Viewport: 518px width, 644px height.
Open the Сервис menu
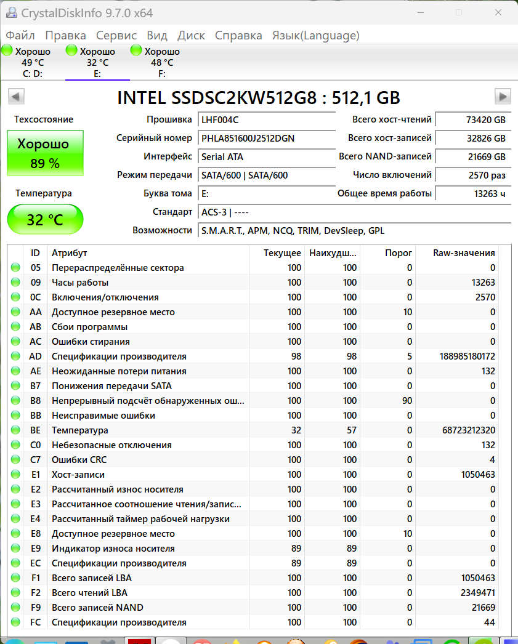[116, 35]
